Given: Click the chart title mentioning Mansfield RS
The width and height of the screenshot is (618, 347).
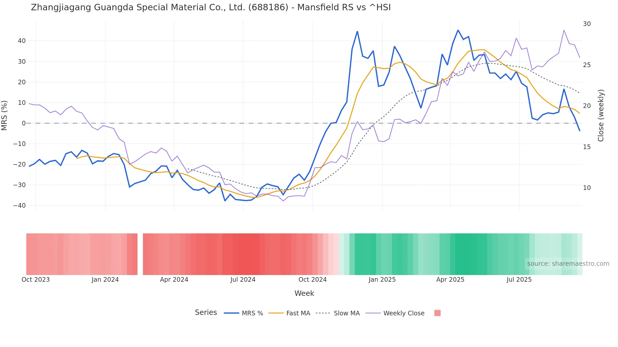Looking at the screenshot, I should (211, 7).
